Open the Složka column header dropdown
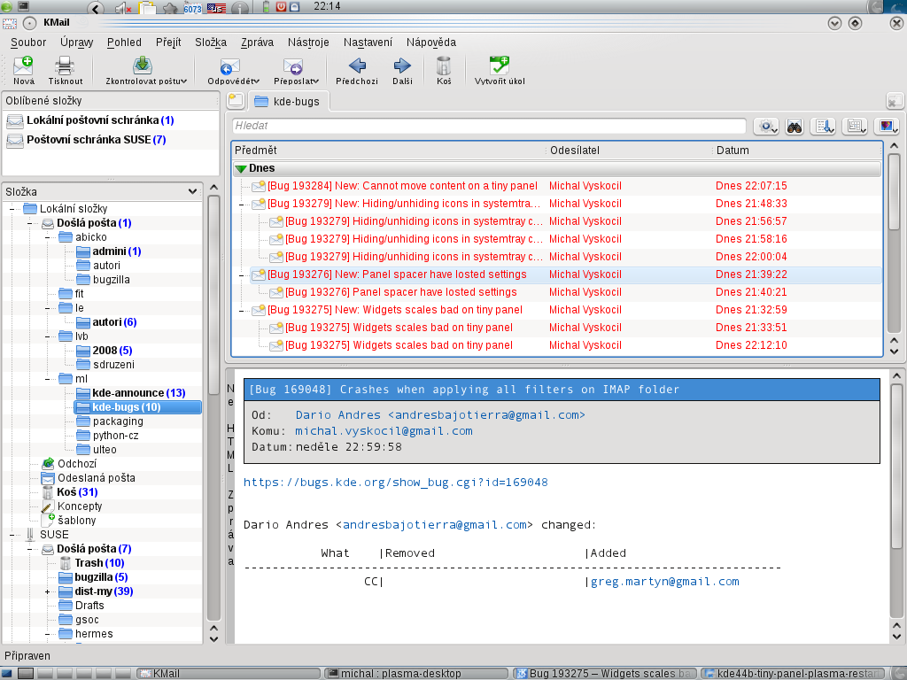 click(192, 191)
